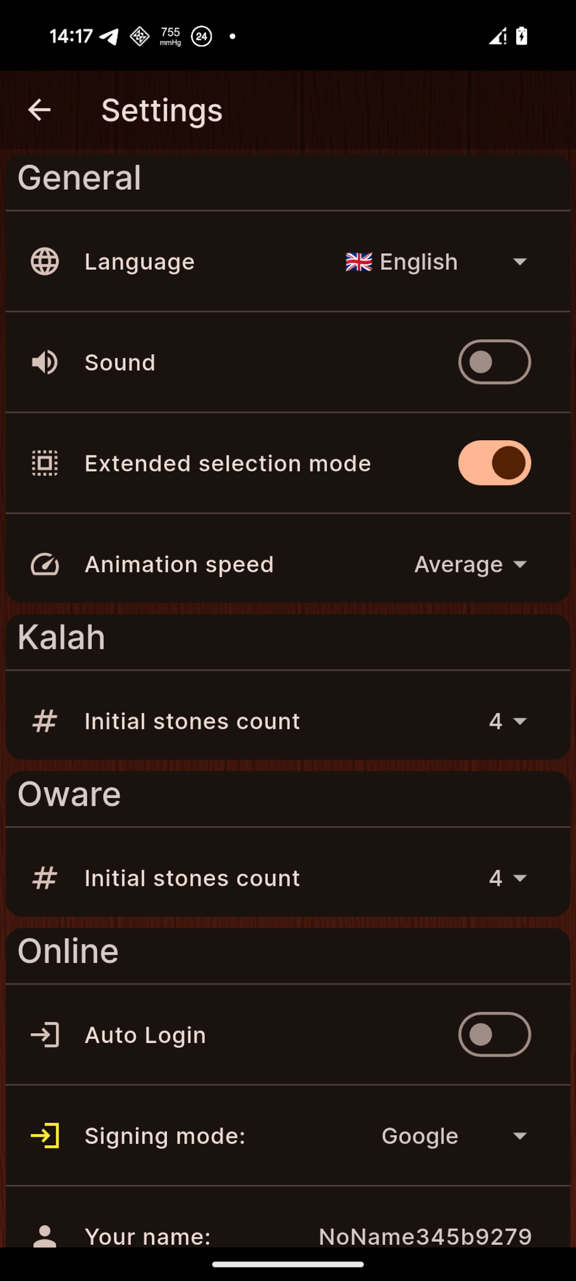Tap the back arrow in Settings header
The height and width of the screenshot is (1281, 576).
(x=40, y=110)
